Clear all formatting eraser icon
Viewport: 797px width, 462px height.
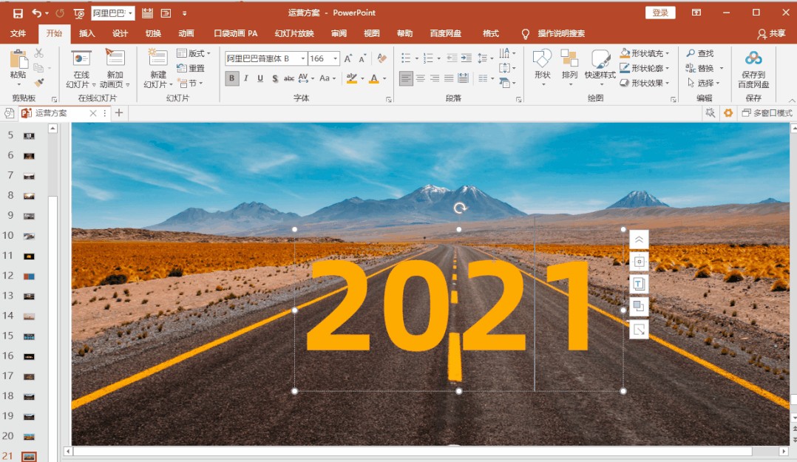click(x=382, y=58)
